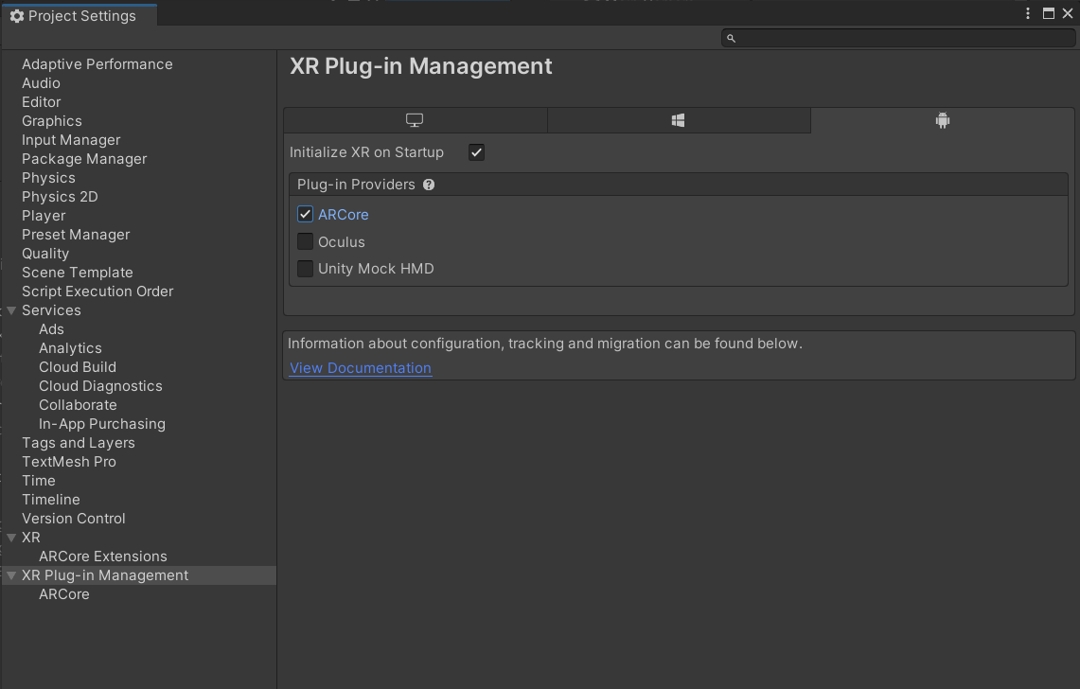Open TextMesh Pro settings
This screenshot has height=689, width=1080.
click(x=69, y=462)
